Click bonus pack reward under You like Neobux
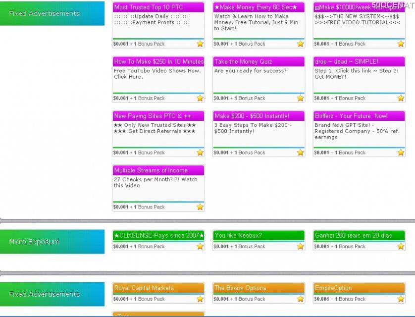Screen dimensions: 415x317 239,246
